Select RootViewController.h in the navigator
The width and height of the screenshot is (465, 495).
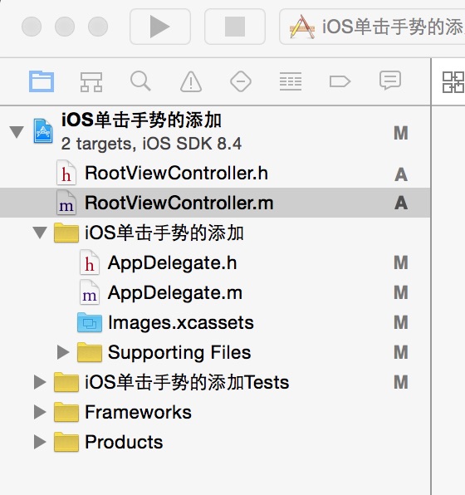215,173
